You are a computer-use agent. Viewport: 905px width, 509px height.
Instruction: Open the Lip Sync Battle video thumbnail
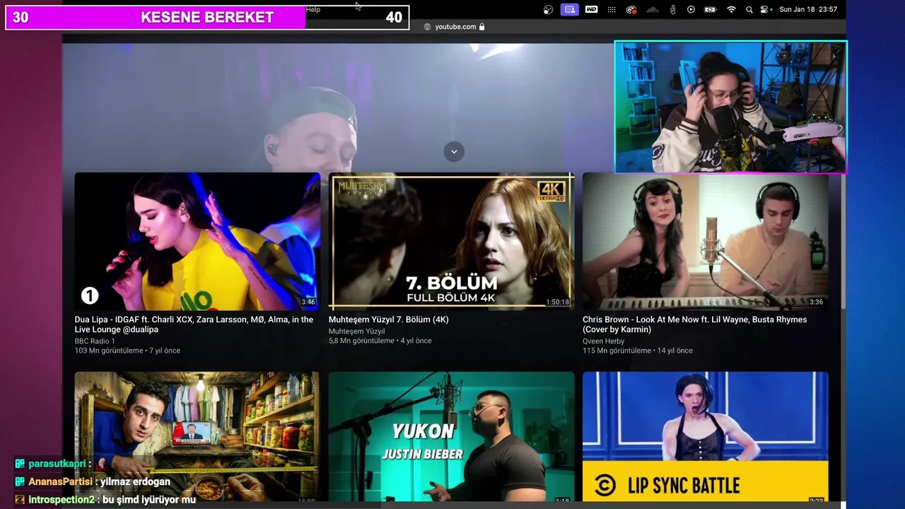click(705, 437)
